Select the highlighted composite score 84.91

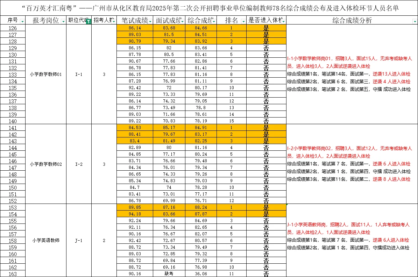(x=201, y=127)
